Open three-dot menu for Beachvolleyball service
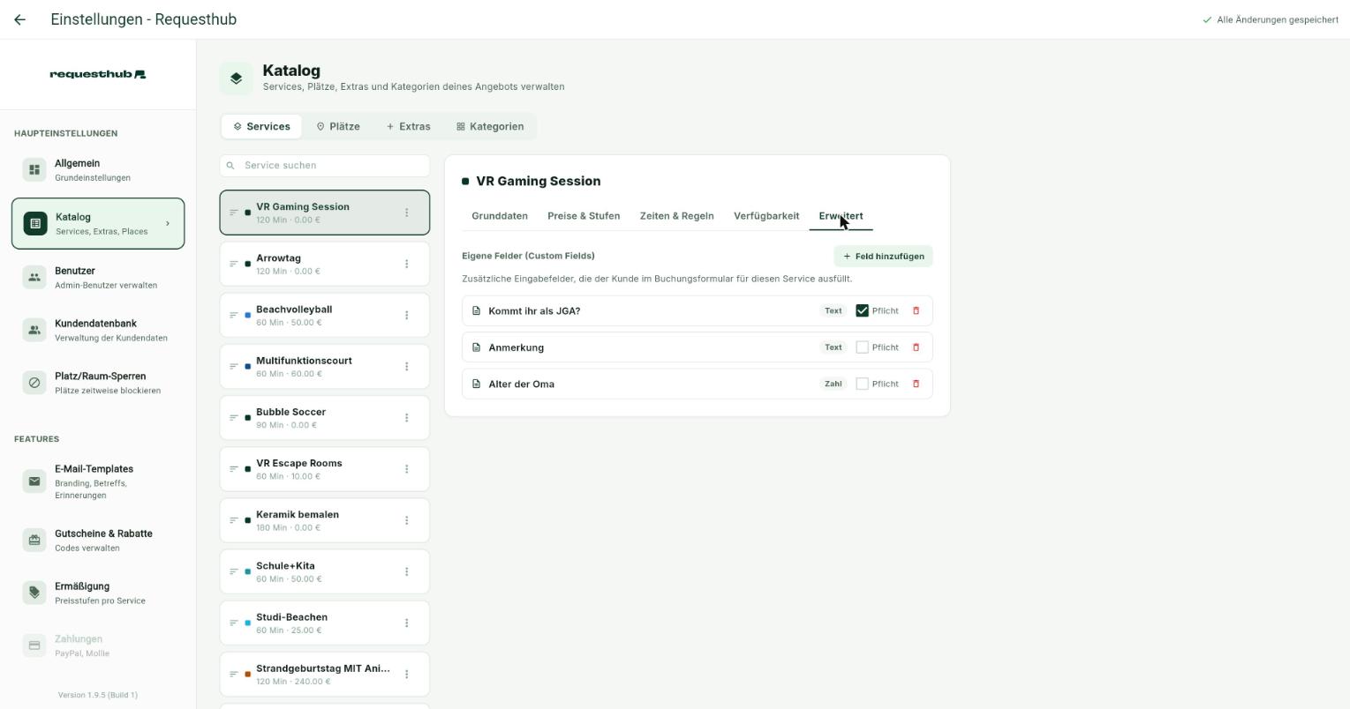This screenshot has height=709, width=1350. tap(406, 315)
